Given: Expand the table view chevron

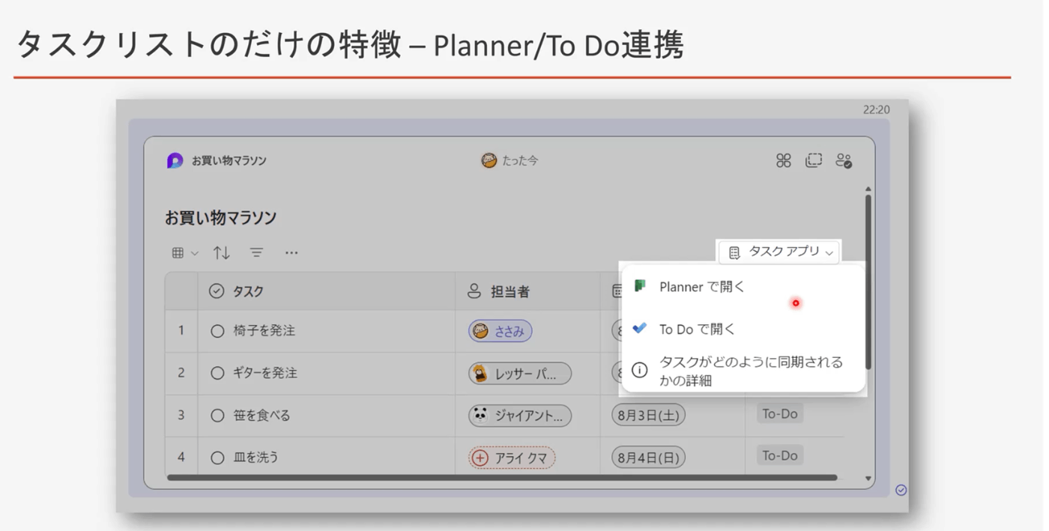Looking at the screenshot, I should [195, 253].
